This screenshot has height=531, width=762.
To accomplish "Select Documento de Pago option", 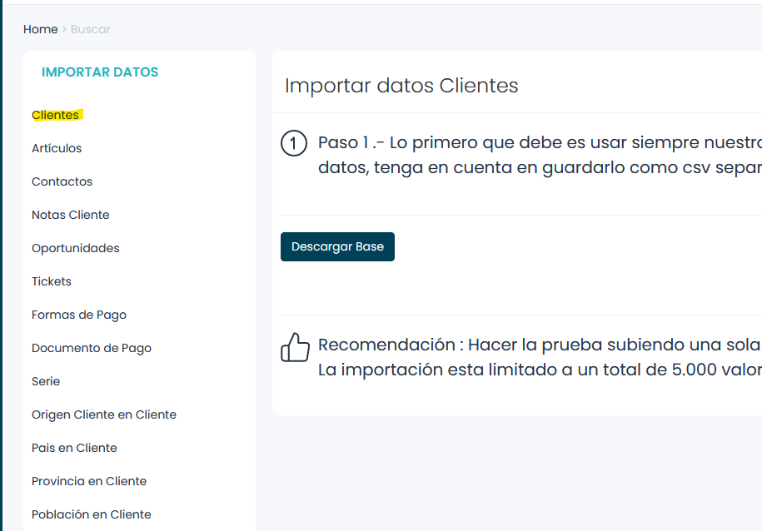I will click(92, 348).
